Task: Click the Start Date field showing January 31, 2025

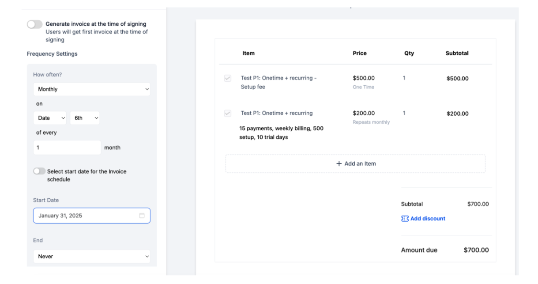Action: [x=86, y=216]
